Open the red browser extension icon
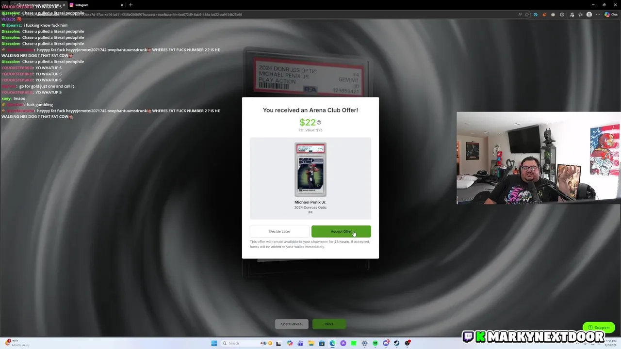 [x=544, y=15]
